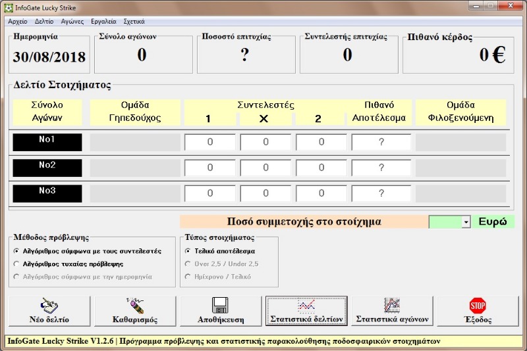Click the No3 match row button
The height and width of the screenshot is (351, 527).
point(47,193)
